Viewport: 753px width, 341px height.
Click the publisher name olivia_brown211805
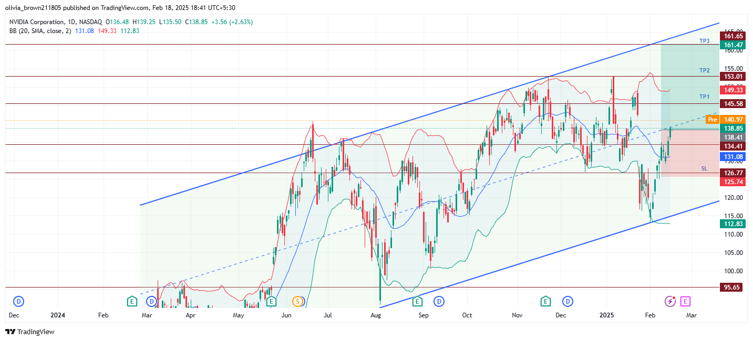34,7
